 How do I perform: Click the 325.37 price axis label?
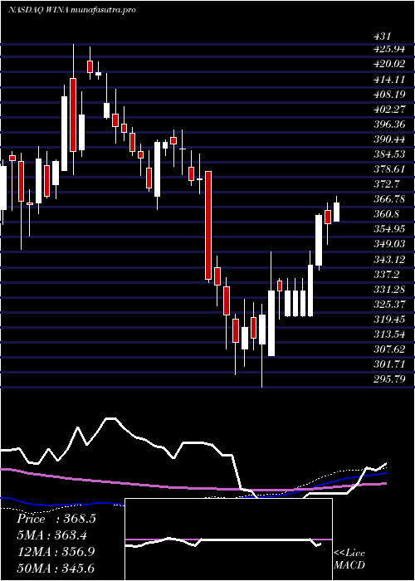389,305
